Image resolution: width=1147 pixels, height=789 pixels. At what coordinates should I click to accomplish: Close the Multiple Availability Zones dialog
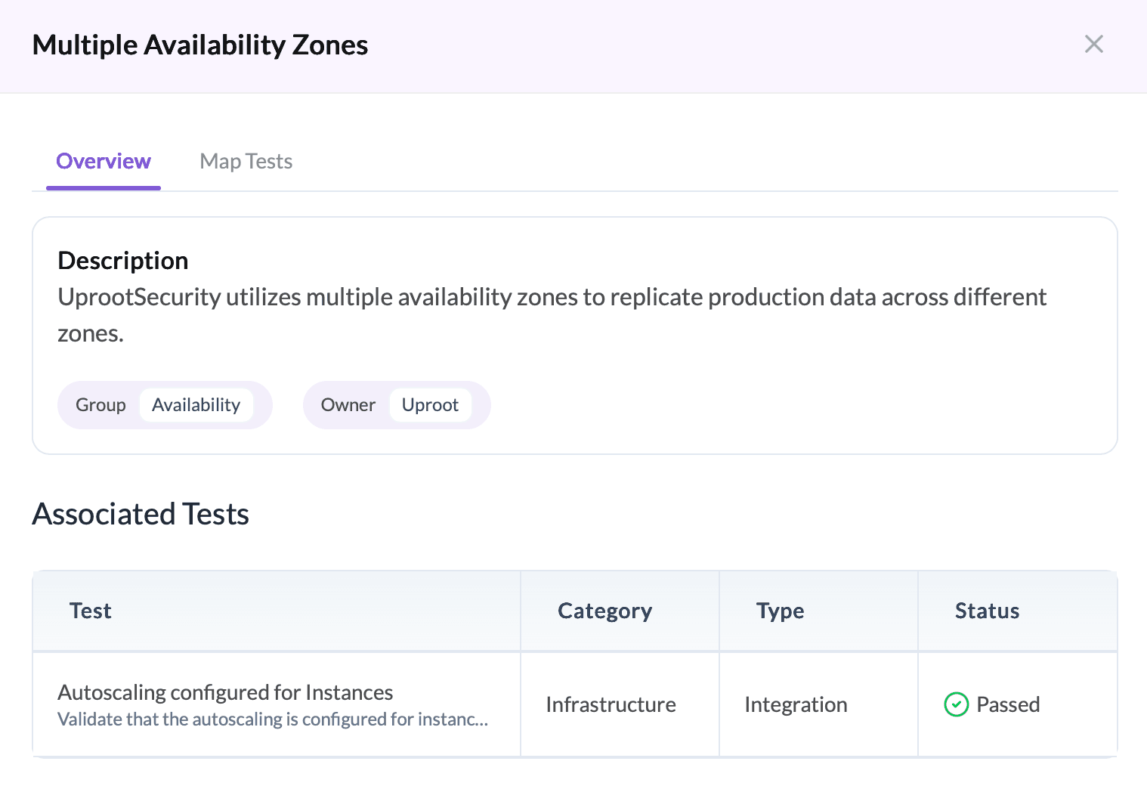click(1093, 45)
